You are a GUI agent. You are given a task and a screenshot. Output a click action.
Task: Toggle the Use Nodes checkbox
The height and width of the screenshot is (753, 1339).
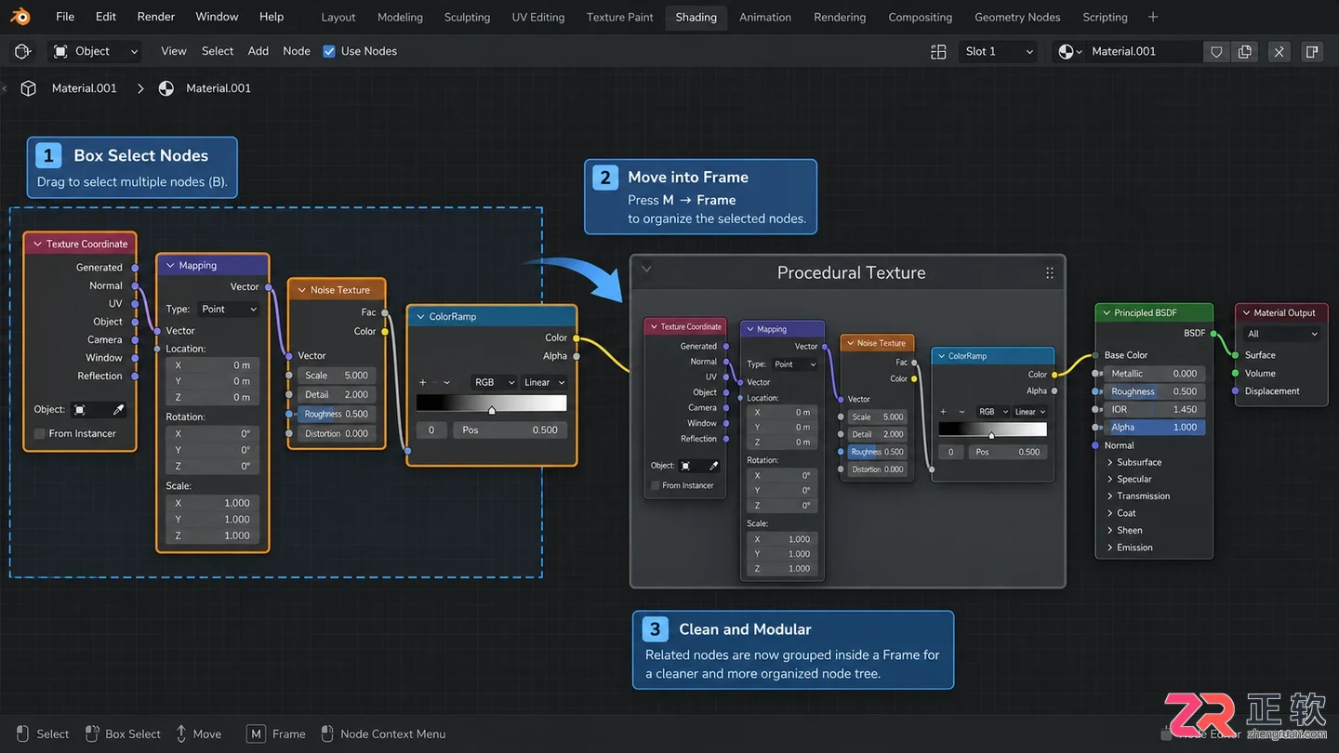[329, 51]
